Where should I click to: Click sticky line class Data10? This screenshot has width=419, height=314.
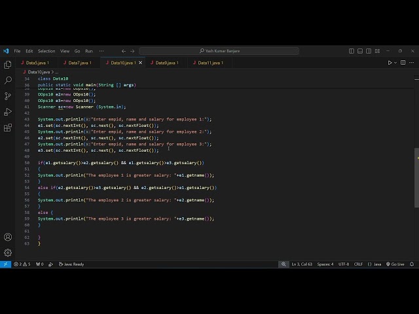(53, 78)
